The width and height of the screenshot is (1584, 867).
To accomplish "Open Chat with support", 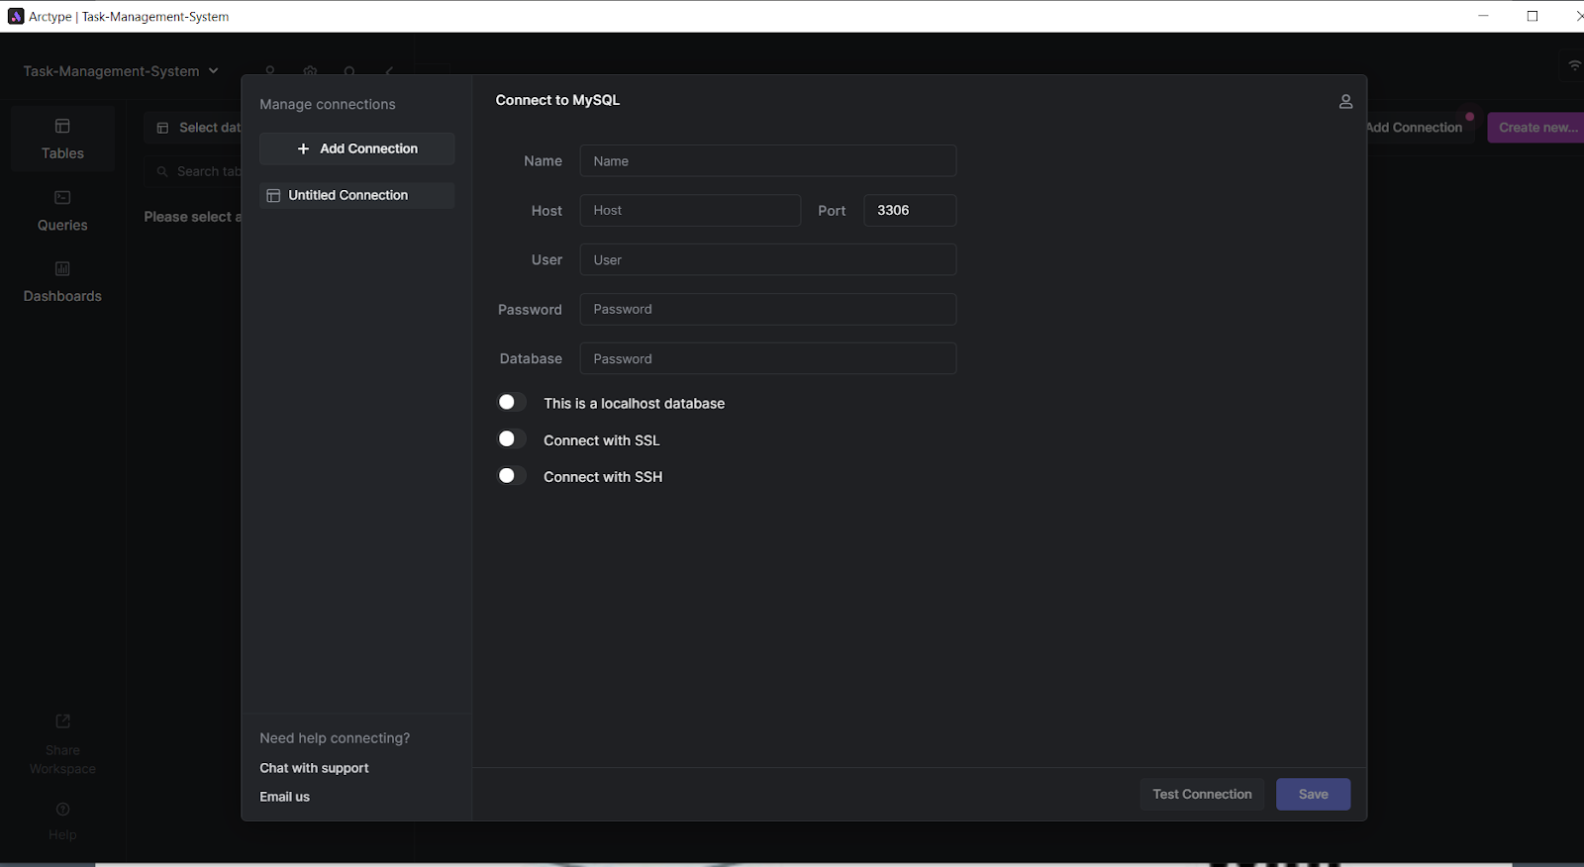I will [x=314, y=768].
